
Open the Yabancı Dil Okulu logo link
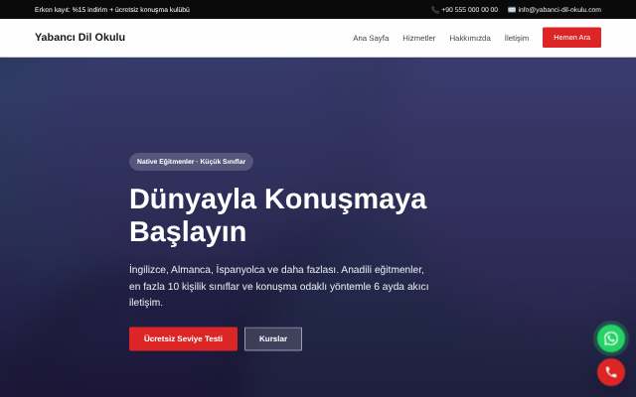point(79,37)
